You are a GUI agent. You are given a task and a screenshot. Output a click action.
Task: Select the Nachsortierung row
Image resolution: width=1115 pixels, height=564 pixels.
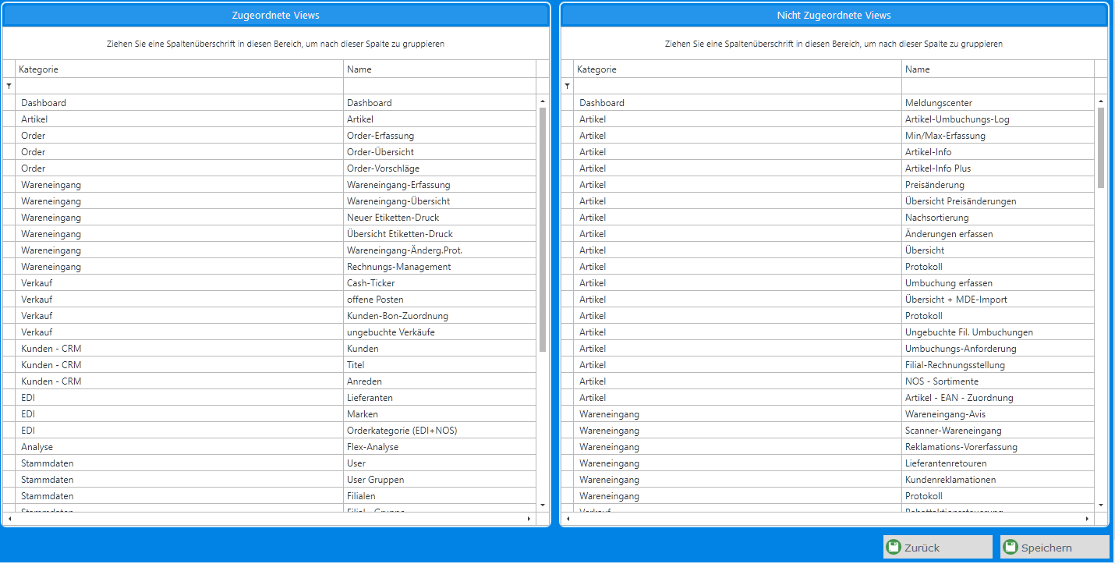(x=828, y=218)
